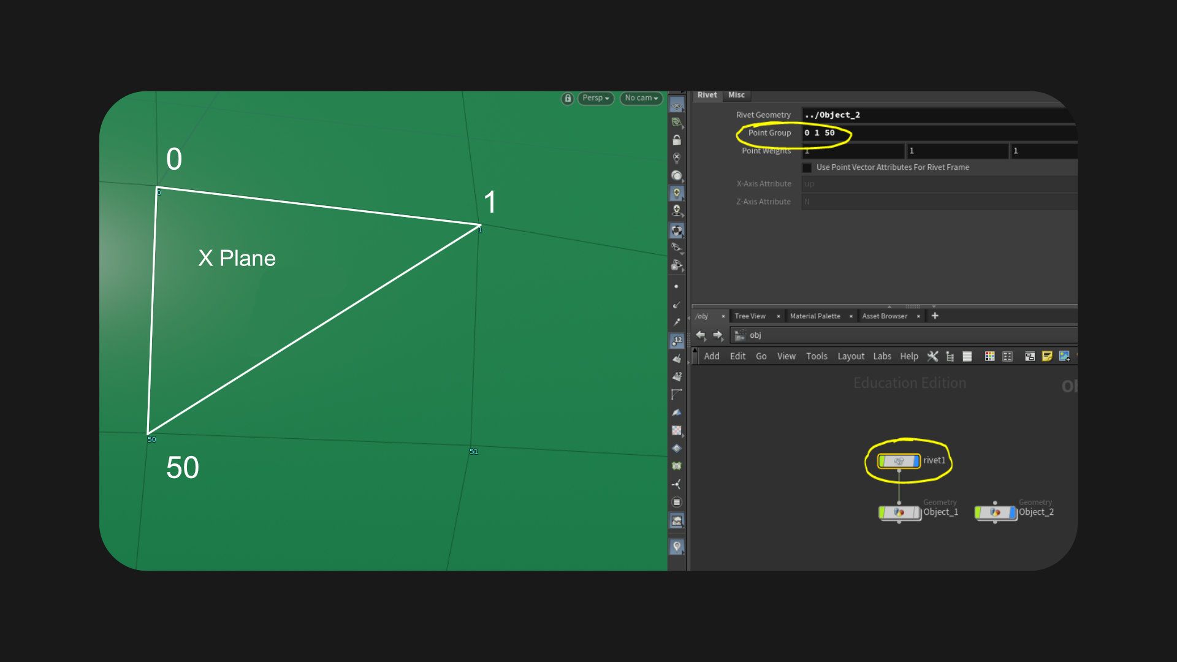Screen dimensions: 1177x662
Task: Switch to the Misc parameter tab
Action: 736,95
